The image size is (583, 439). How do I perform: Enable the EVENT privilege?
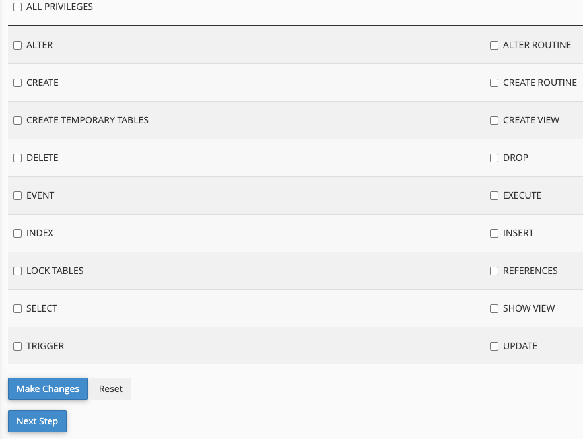click(x=18, y=196)
